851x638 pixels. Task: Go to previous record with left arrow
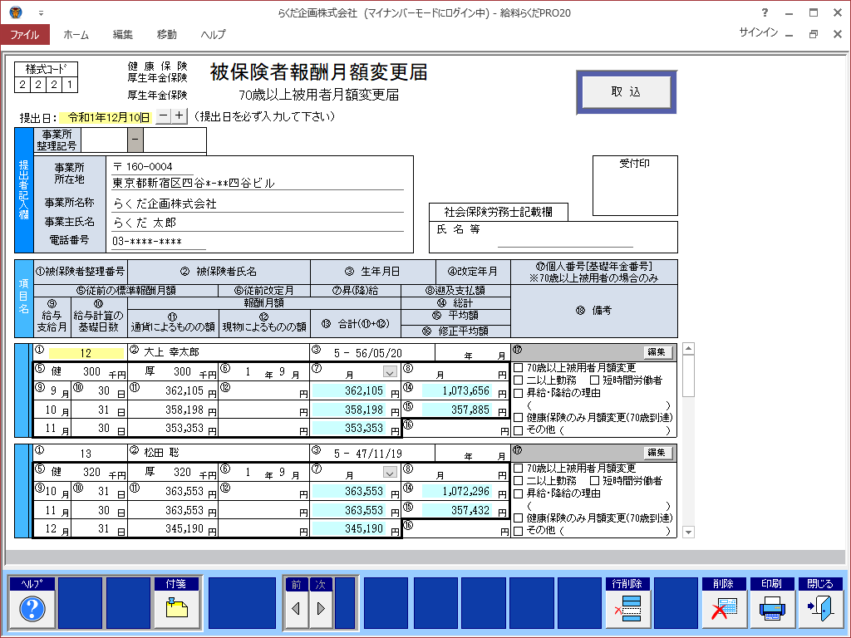coord(297,609)
